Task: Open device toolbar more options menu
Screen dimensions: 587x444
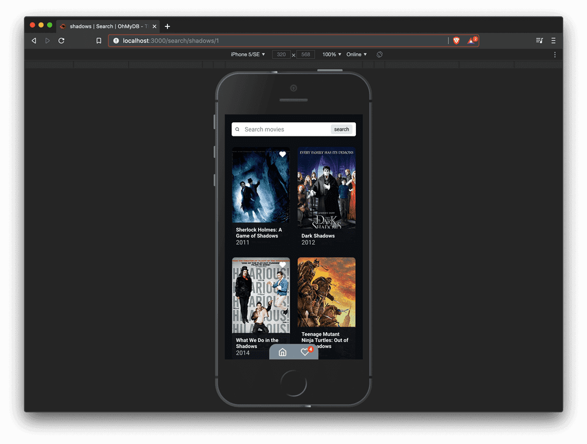Action: pos(555,54)
